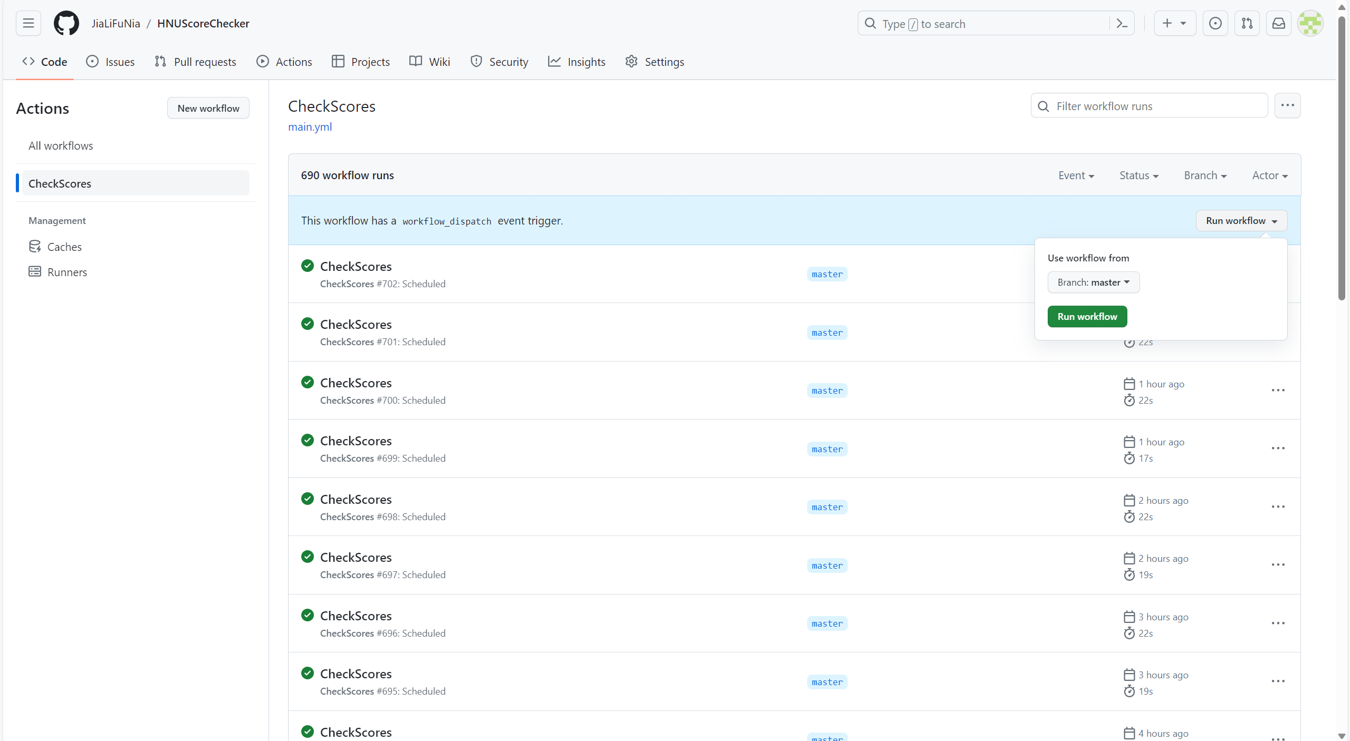This screenshot has height=741, width=1350.
Task: Click the scrollbar down arrow
Action: 1342,736
